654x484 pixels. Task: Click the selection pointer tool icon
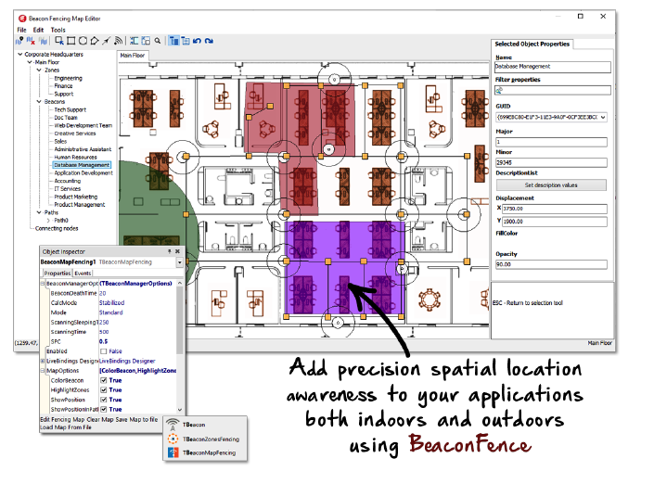coord(59,41)
